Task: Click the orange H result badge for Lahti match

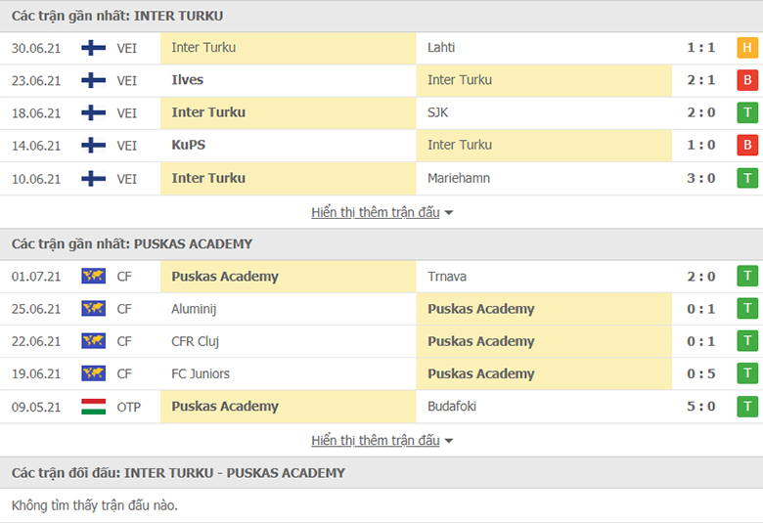Action: pyautogui.click(x=747, y=48)
